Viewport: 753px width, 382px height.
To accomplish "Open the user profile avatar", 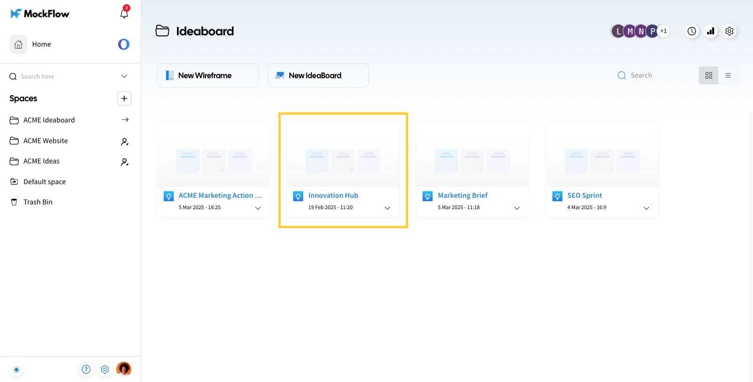I will (x=124, y=369).
